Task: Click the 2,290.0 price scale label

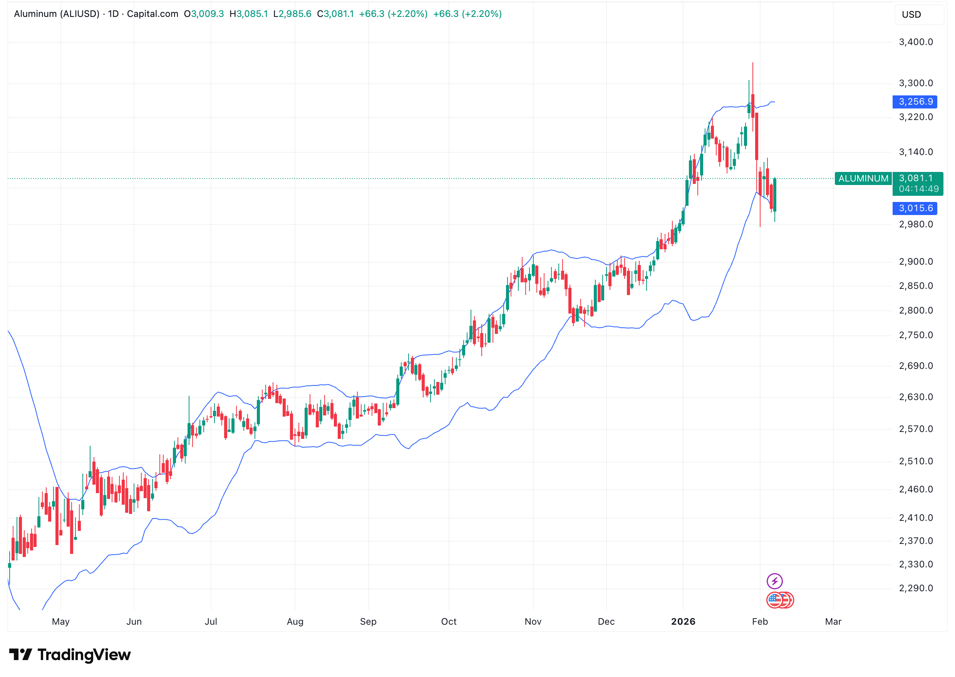Action: (x=915, y=588)
